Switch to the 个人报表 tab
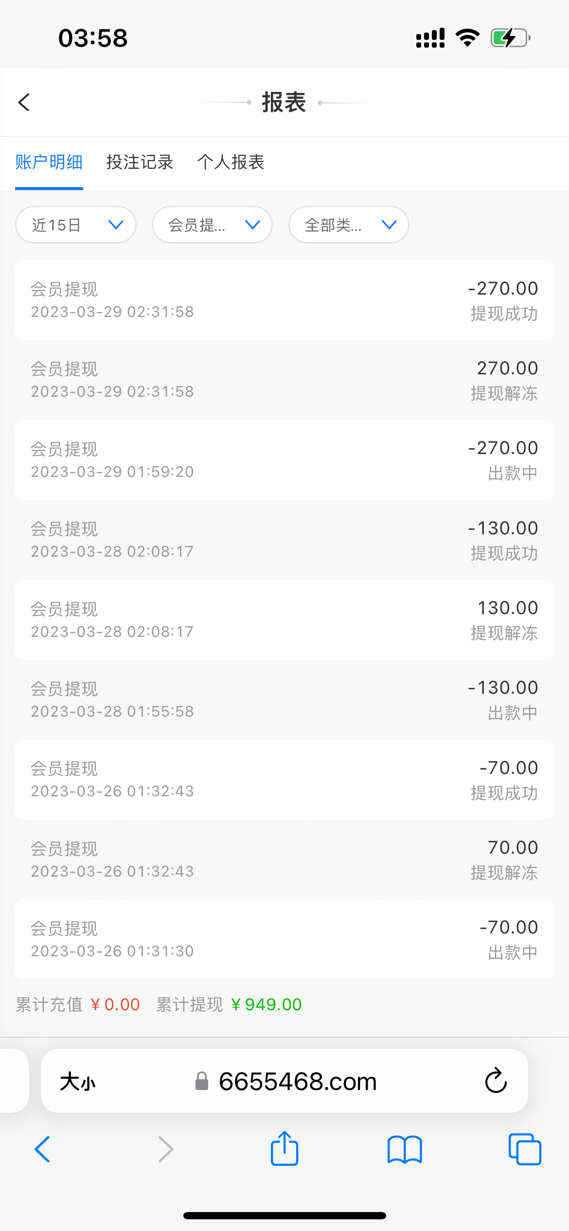 point(231,162)
